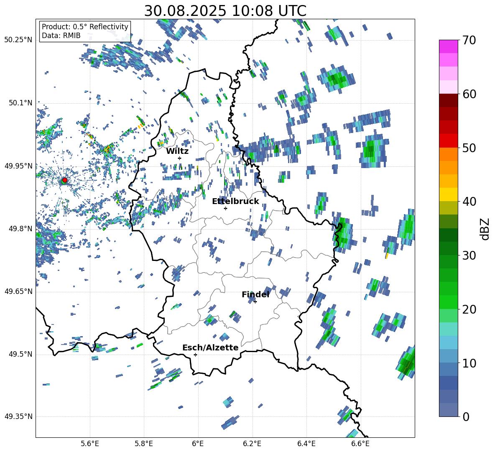Click the 60 tick on colorbar
The height and width of the screenshot is (452, 495).
click(469, 94)
